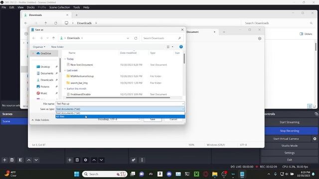Viewport: 319px width, 179px height.
Task: Click New folder in Save as dialog
Action: 57,47
